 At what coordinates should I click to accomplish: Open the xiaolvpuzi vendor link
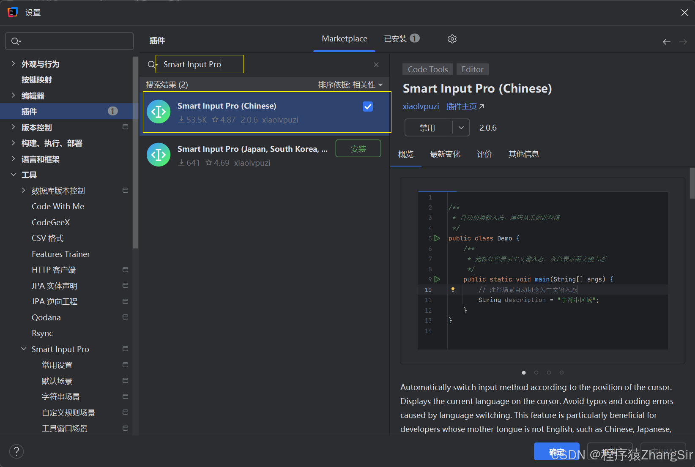pos(421,107)
